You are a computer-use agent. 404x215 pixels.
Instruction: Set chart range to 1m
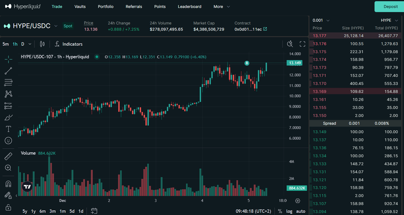[x=63, y=211]
